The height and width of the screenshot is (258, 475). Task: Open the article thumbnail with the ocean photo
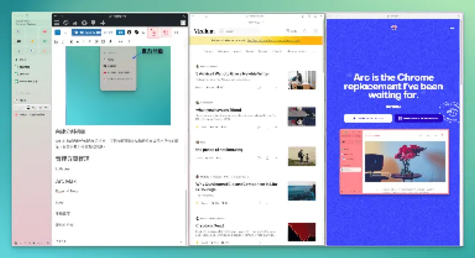click(x=302, y=191)
